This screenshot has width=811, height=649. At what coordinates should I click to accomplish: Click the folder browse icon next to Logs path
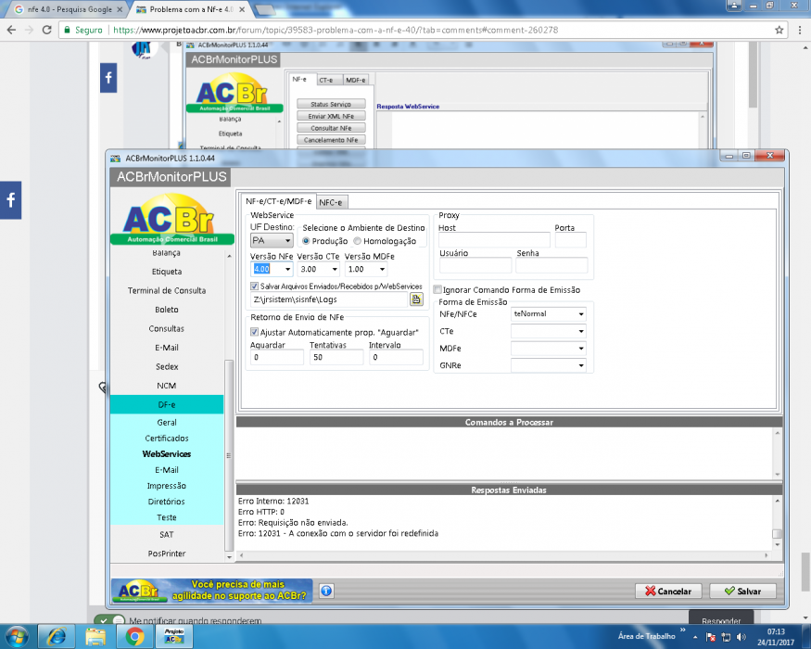pyautogui.click(x=416, y=299)
